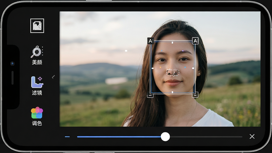Click the white slider knob
Screen dimensions: 272x153
(x=165, y=137)
